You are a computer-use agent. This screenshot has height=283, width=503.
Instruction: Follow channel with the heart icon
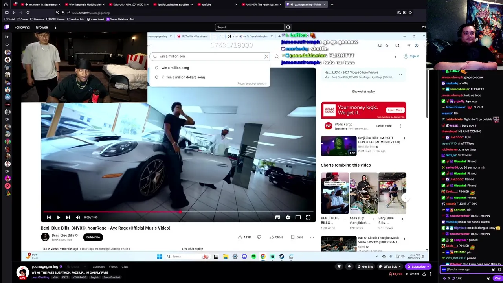coord(339,267)
